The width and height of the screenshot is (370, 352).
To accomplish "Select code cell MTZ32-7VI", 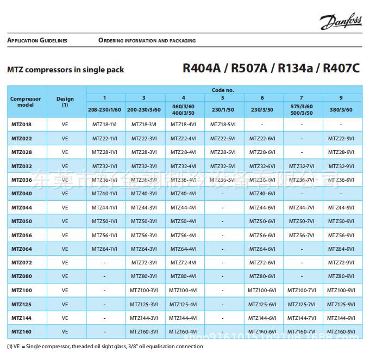I will 302,166.
